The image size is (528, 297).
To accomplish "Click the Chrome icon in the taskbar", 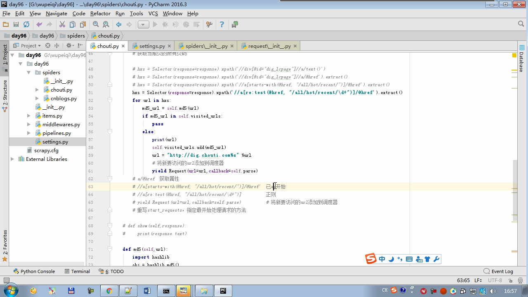I will point(109,291).
